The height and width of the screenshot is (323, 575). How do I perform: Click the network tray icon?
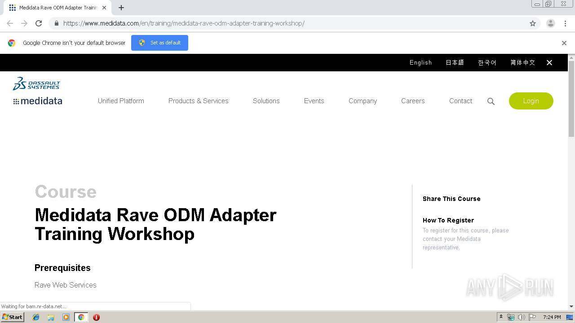point(511,317)
